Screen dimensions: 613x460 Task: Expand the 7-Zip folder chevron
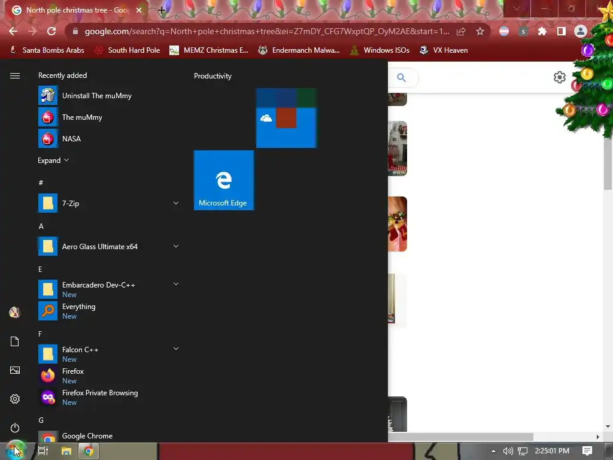pyautogui.click(x=176, y=203)
